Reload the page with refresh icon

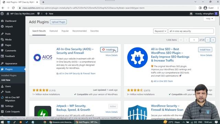point(13,8)
